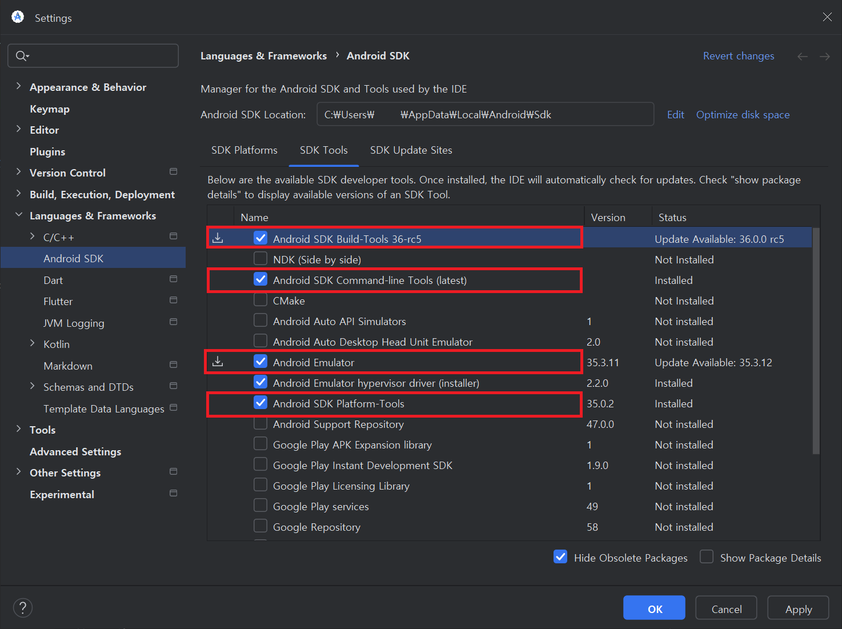Expand the C/C++ node
The width and height of the screenshot is (842, 629).
click(33, 237)
